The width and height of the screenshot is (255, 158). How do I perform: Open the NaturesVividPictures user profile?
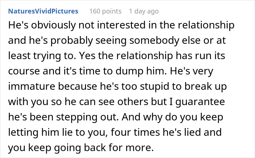coord(43,11)
